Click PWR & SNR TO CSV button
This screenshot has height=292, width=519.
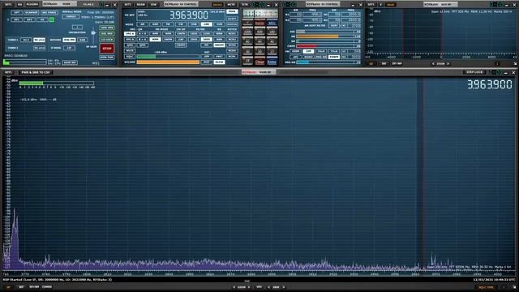36,72
